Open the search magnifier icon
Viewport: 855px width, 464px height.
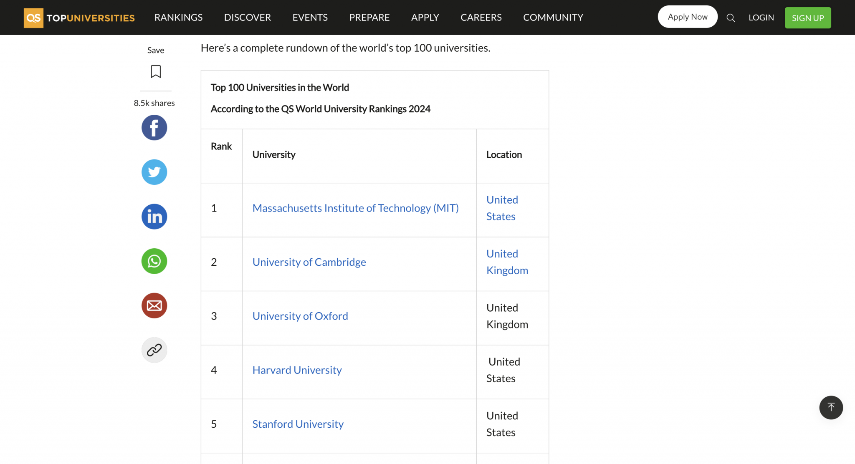731,18
